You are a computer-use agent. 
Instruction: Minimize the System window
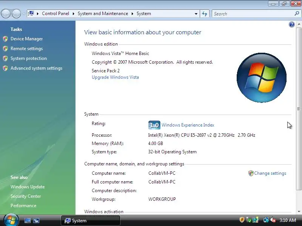click(x=273, y=4)
